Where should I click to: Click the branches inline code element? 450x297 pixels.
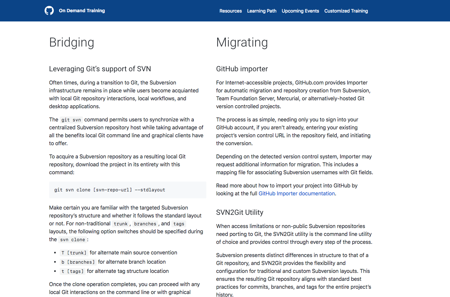[x=145, y=224]
